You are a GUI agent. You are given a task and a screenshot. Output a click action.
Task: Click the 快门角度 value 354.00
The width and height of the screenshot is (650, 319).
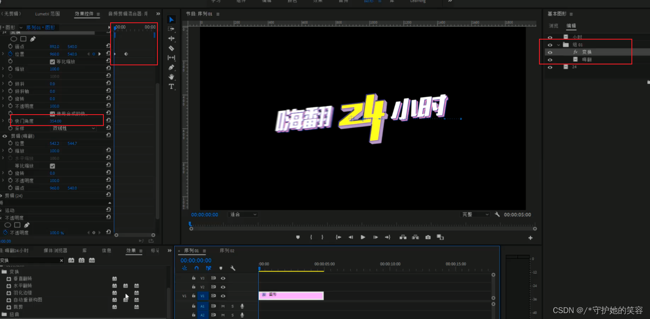point(56,121)
